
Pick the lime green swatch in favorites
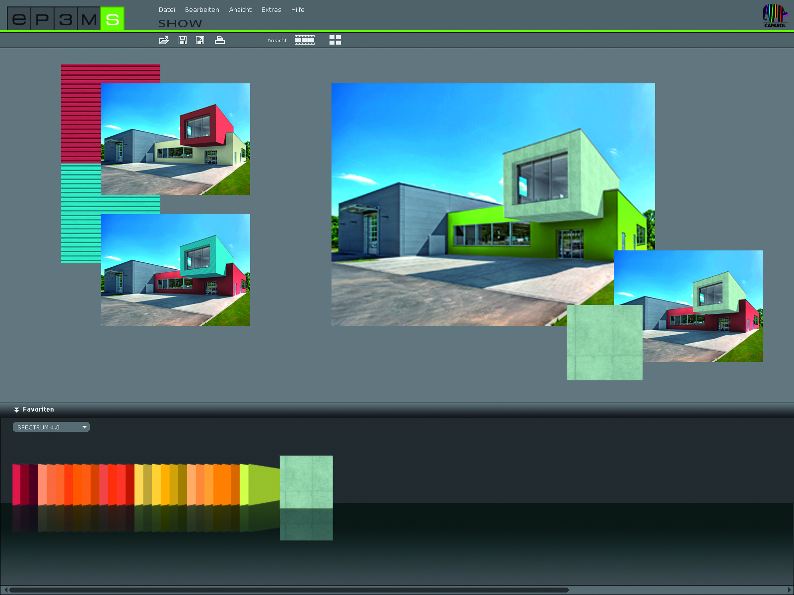(x=263, y=484)
